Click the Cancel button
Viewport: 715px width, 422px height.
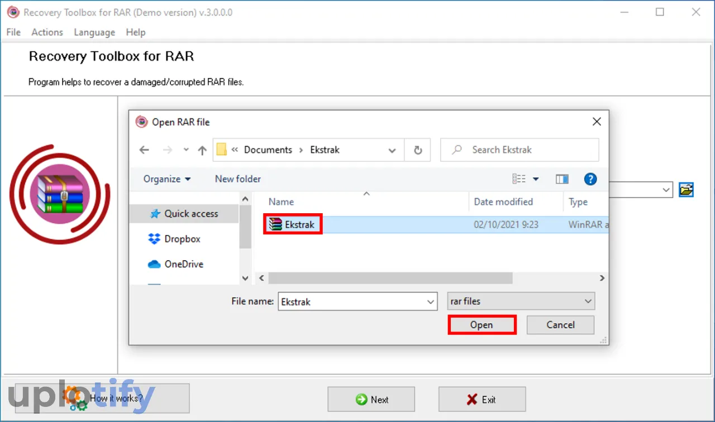pyautogui.click(x=560, y=325)
